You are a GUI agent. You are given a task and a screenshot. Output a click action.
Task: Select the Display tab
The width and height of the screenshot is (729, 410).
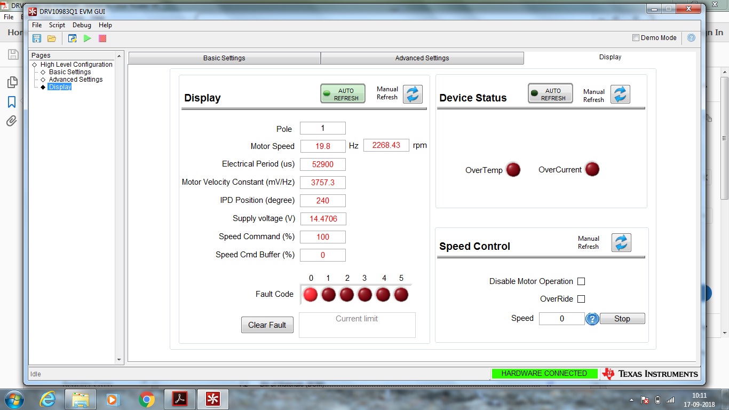pos(610,57)
